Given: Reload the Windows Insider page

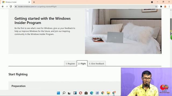Looking at the screenshot, I should (11, 6).
